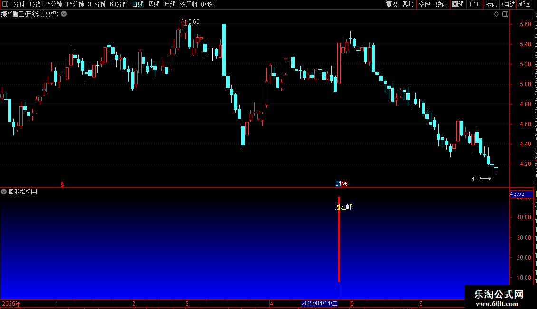
Task: Click the 4.20 price axis label
Action: [x=525, y=164]
